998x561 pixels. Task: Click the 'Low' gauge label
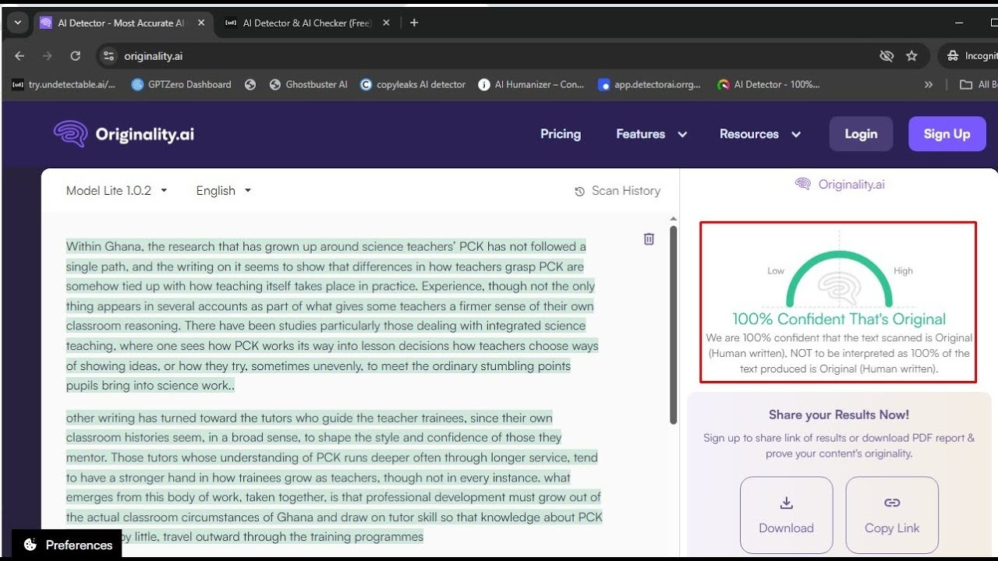click(x=776, y=271)
